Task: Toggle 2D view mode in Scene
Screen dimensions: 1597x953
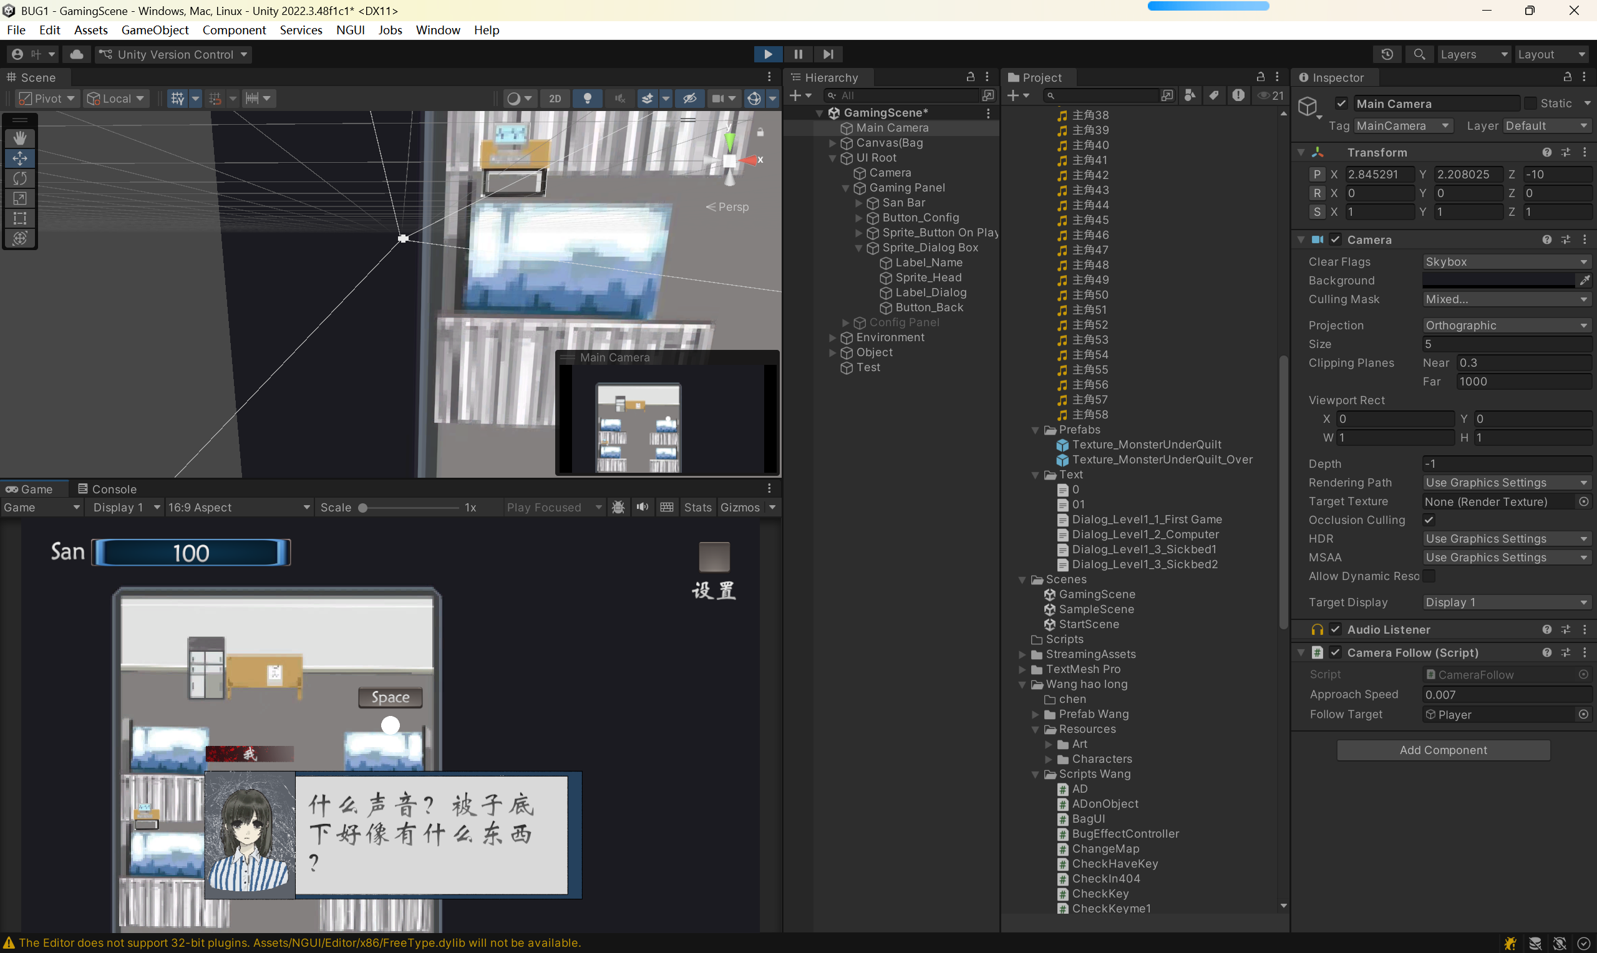Action: tap(555, 99)
